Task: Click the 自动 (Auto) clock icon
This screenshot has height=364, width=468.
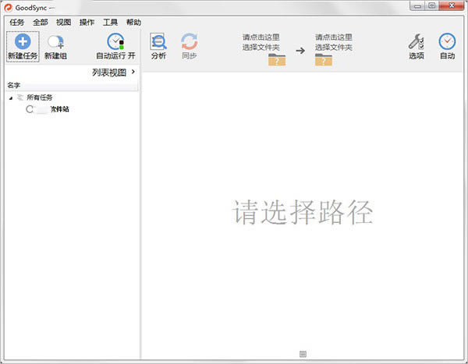Action: coord(447,42)
